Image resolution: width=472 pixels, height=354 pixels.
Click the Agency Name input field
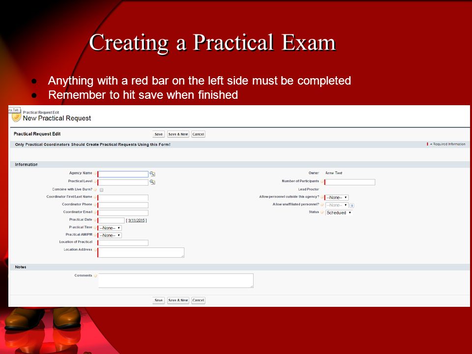[x=123, y=174]
